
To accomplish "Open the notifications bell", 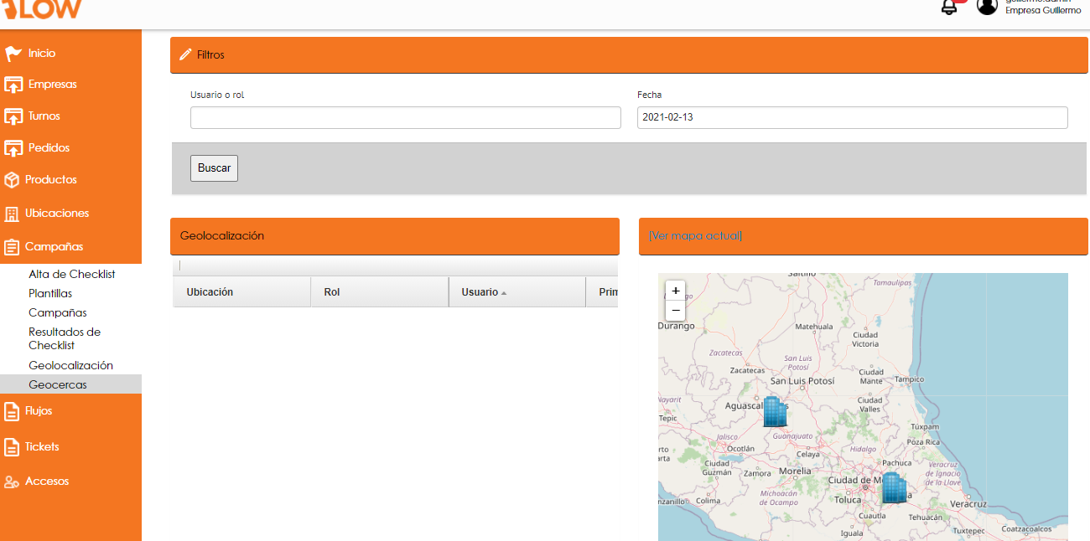I will tap(949, 7).
